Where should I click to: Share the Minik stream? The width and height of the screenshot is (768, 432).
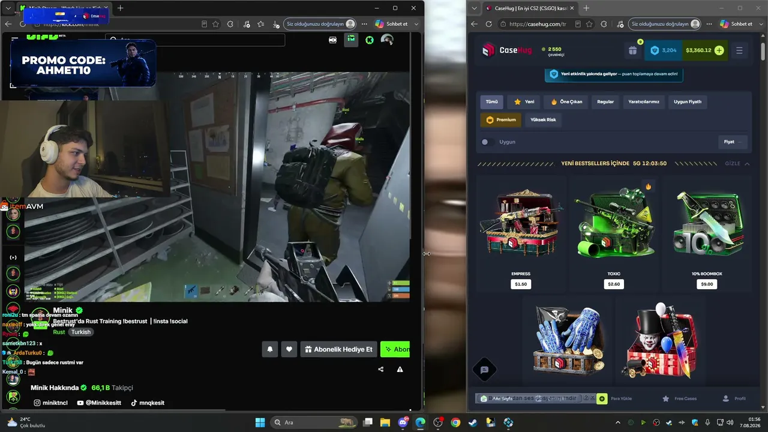pos(381,369)
